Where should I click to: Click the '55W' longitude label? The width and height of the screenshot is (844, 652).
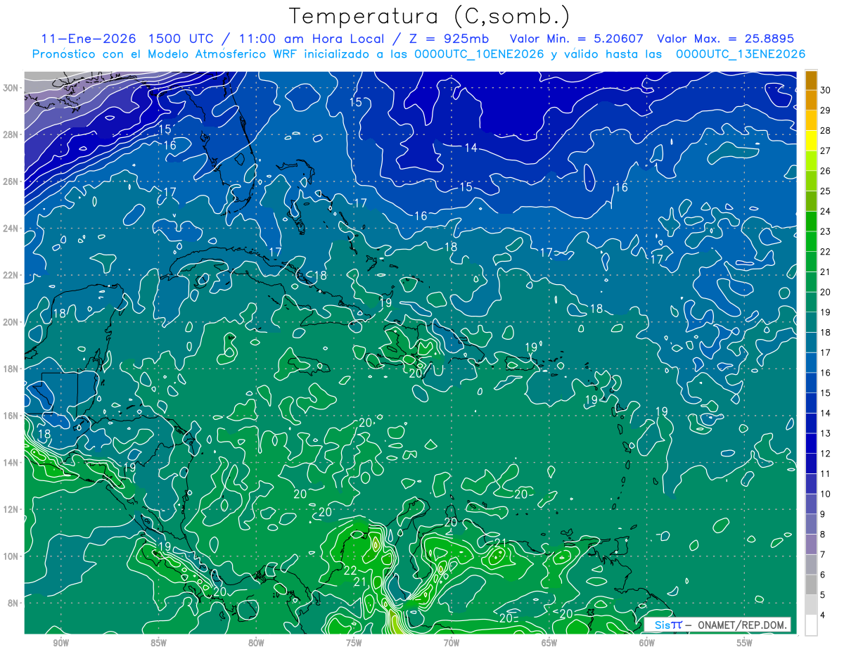tap(745, 643)
